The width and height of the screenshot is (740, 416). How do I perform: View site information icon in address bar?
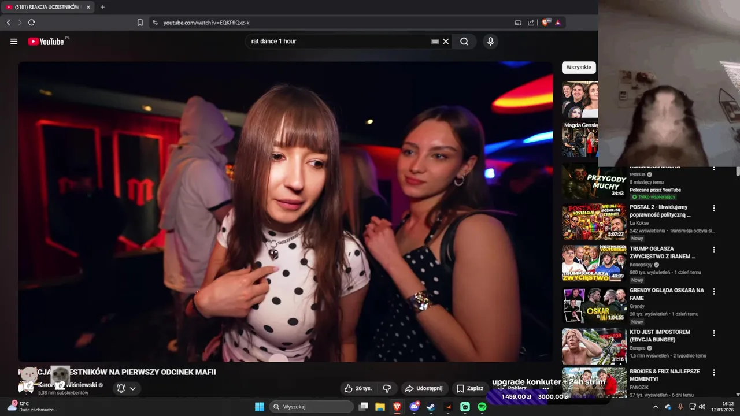155,23
